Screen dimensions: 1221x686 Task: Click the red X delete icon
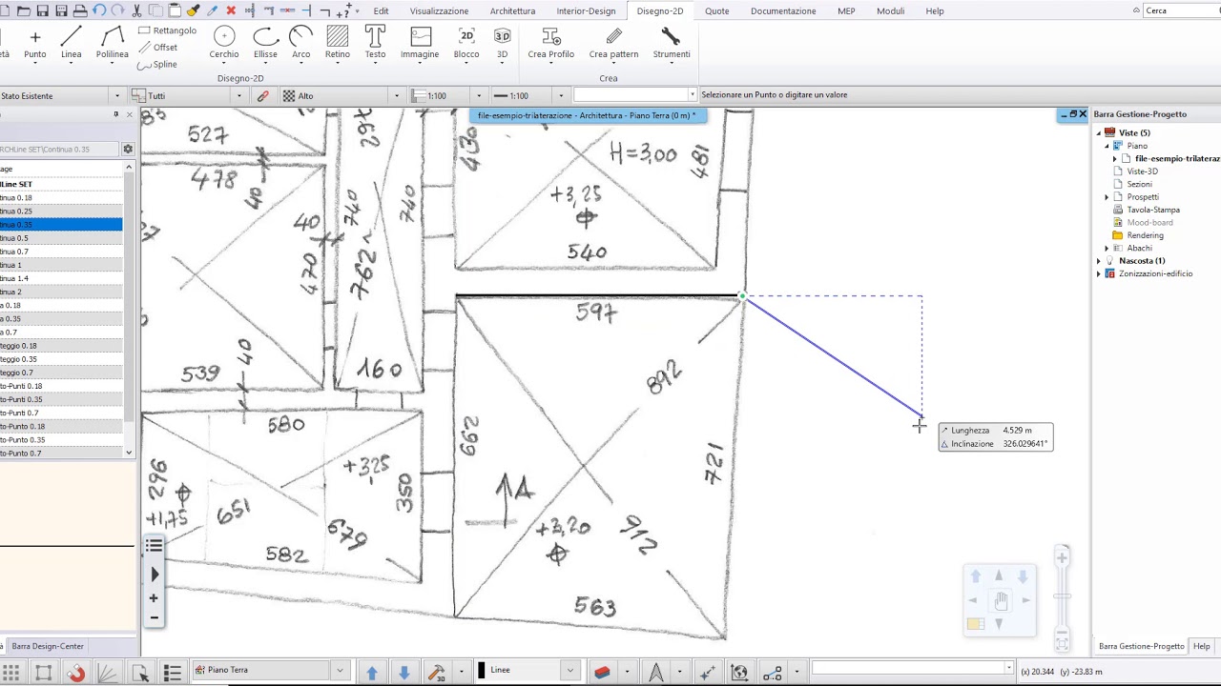click(231, 10)
